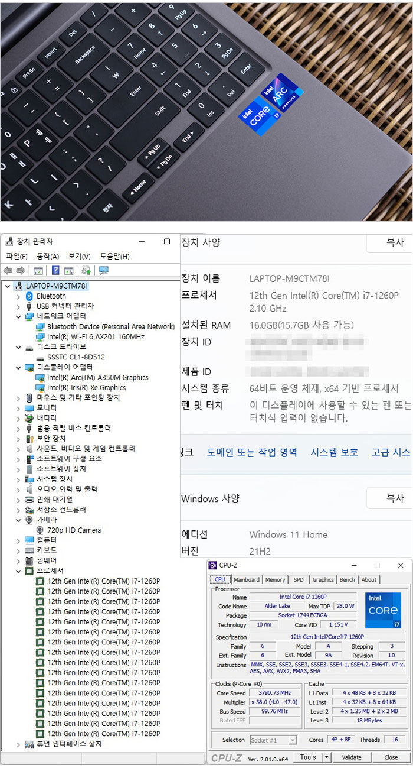This screenshot has height=768, width=413.
Task: Click the console tree pane toolbar icon
Action: click(x=38, y=271)
